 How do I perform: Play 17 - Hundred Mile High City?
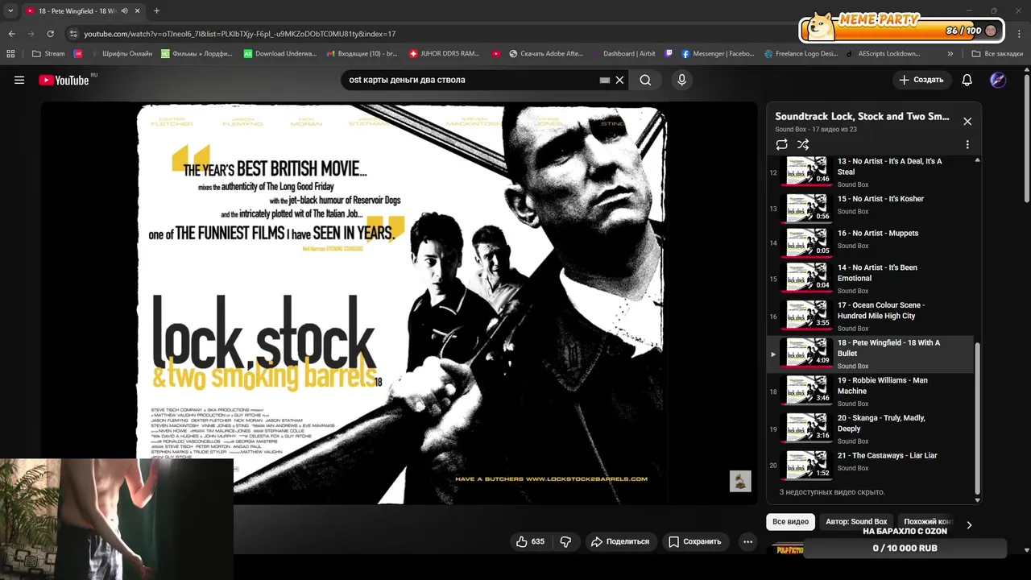point(871,316)
